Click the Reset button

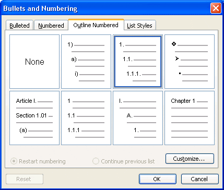coord(25,179)
